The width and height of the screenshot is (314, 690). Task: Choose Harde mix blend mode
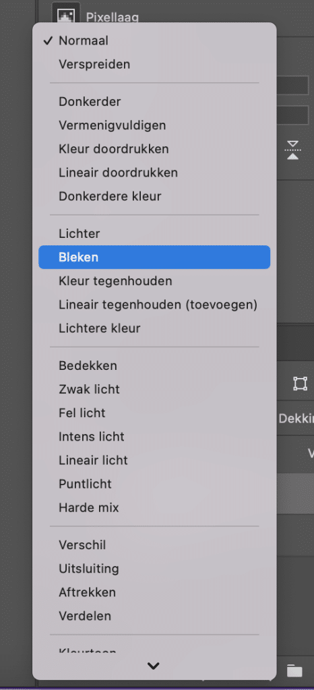point(154,508)
